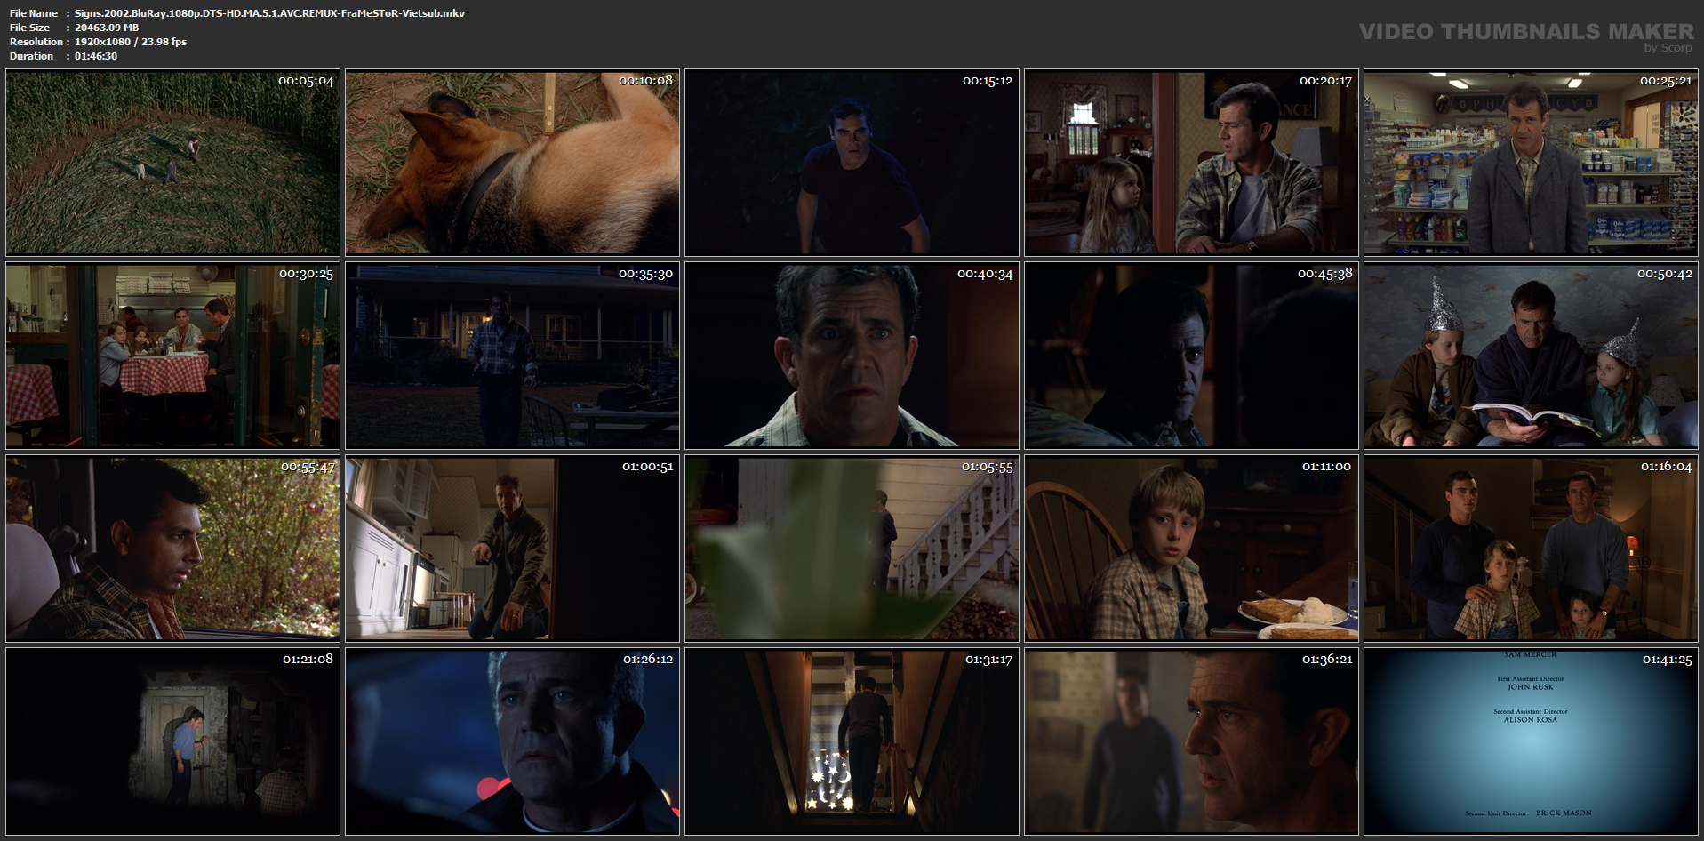Click the resolution value 1920x1080 / 23.98 fps
This screenshot has height=841, width=1704.
click(131, 42)
